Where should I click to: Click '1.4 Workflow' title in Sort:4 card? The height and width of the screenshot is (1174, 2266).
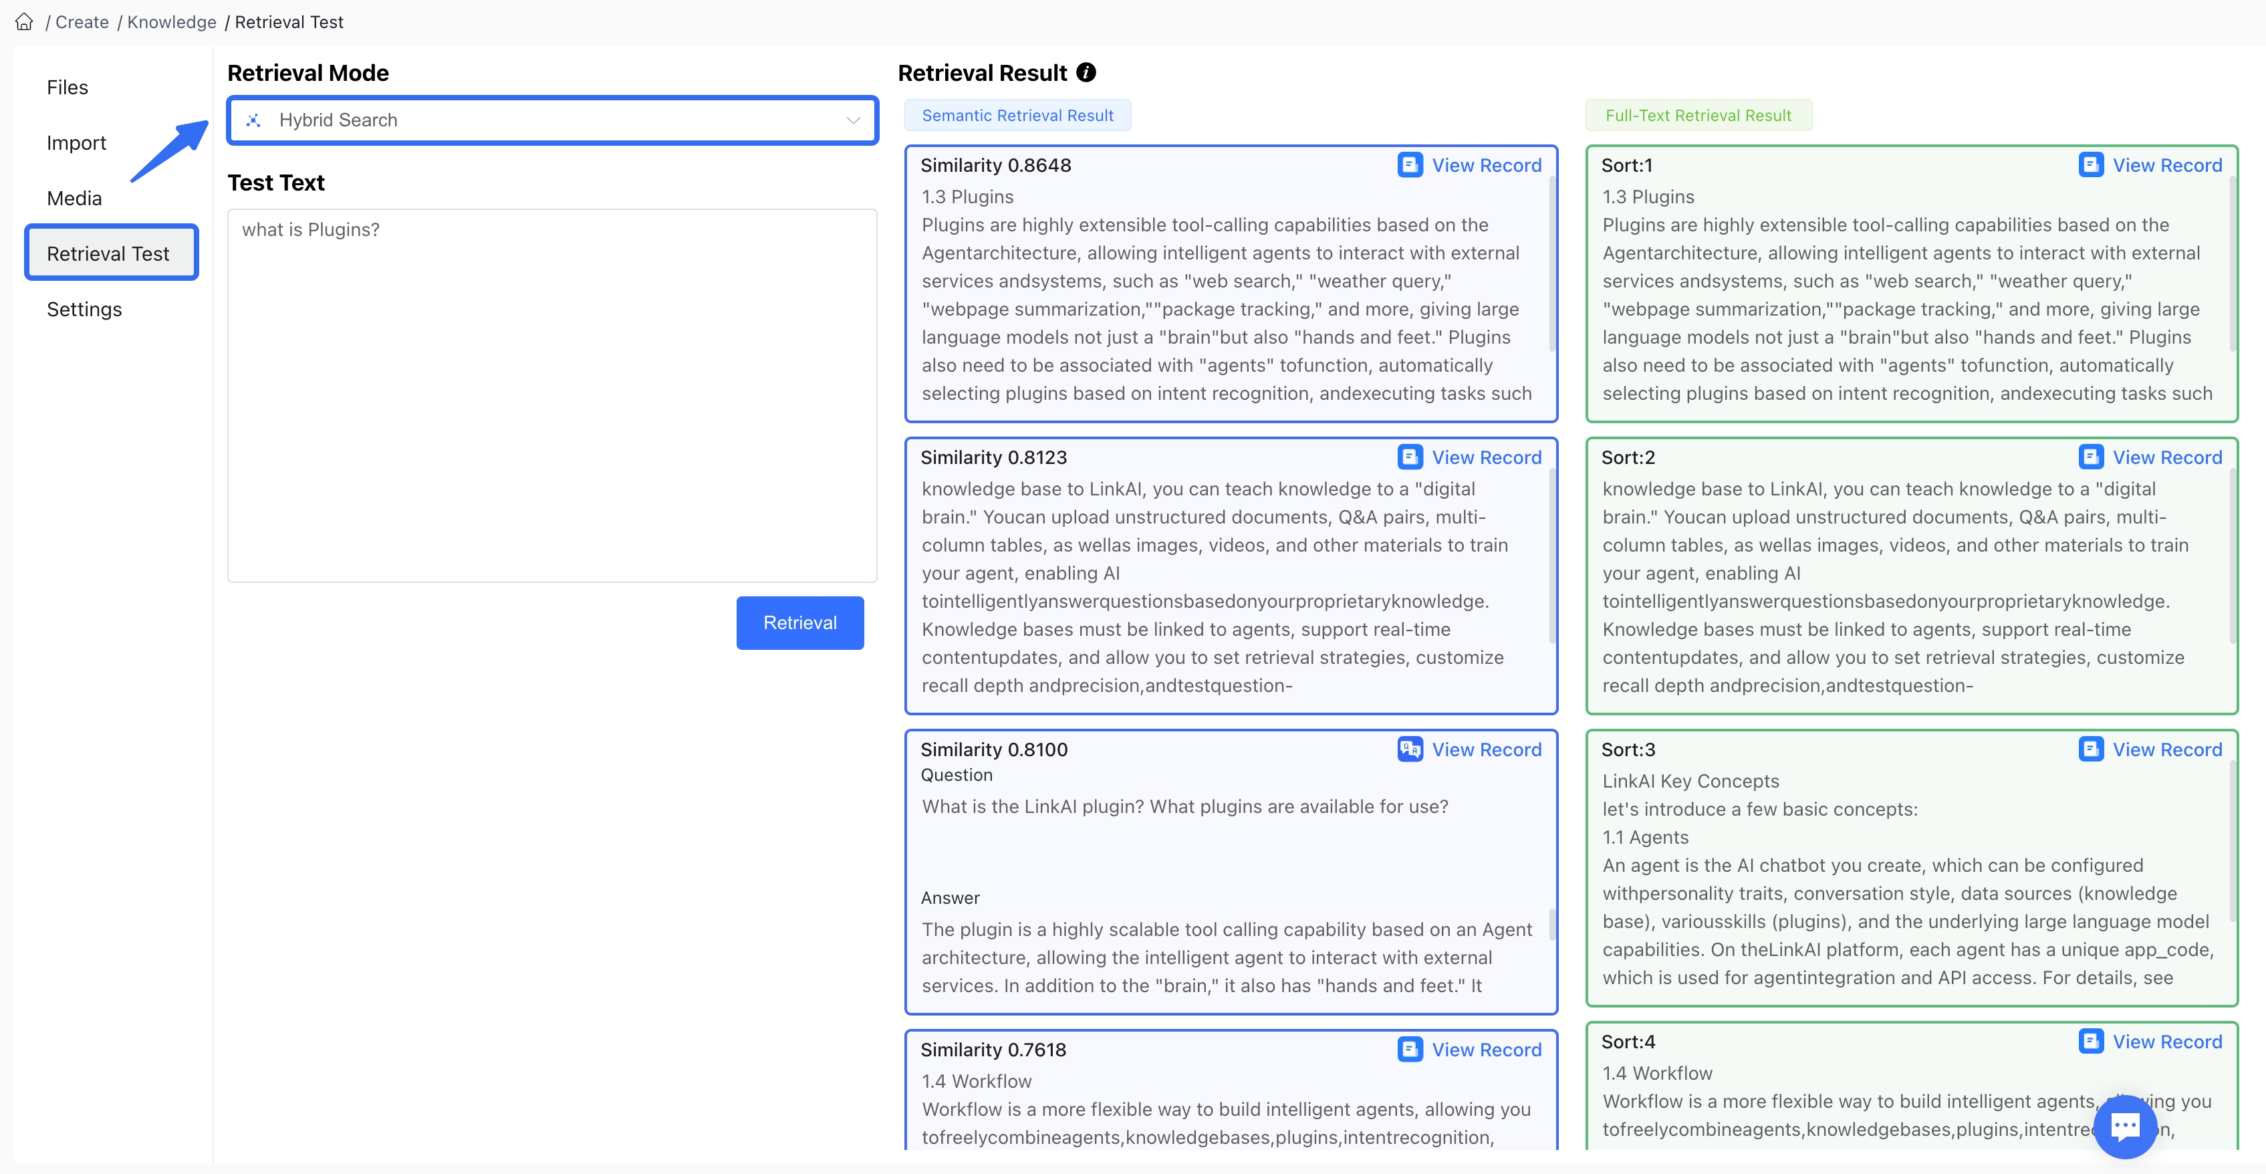[x=1657, y=1074]
